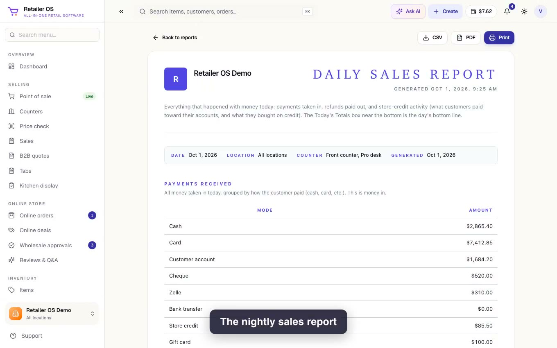Click the Online orders badge showing 1
557x348 pixels.
click(x=92, y=215)
